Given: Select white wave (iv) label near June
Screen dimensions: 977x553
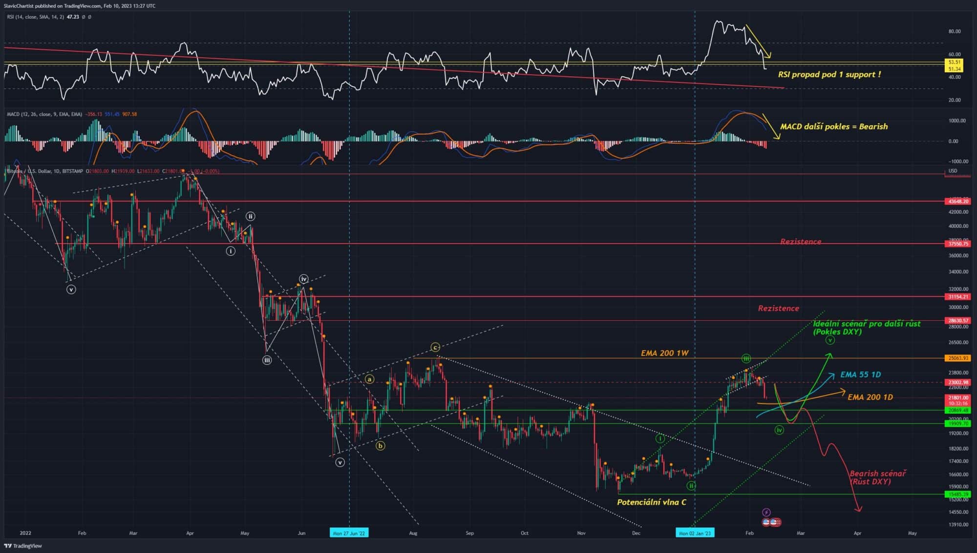Looking at the screenshot, I should pos(304,279).
